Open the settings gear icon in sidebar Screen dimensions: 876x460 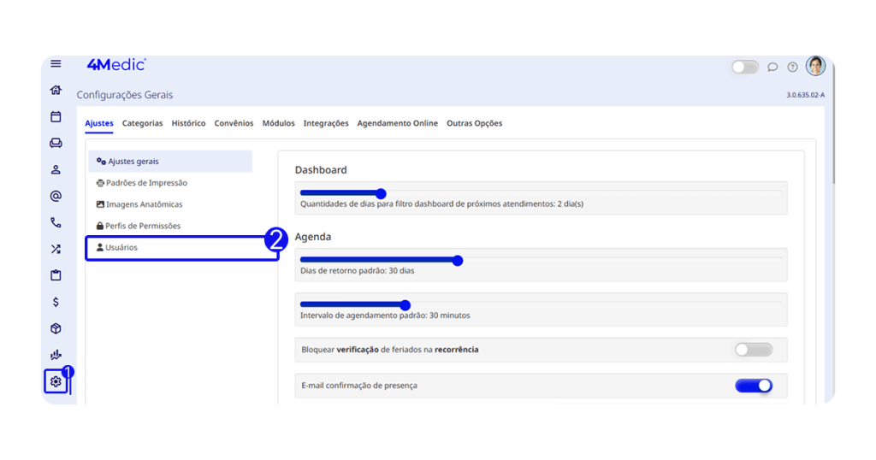click(56, 381)
